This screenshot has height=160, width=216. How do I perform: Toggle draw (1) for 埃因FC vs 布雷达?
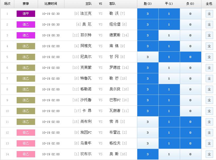[x=169, y=133]
